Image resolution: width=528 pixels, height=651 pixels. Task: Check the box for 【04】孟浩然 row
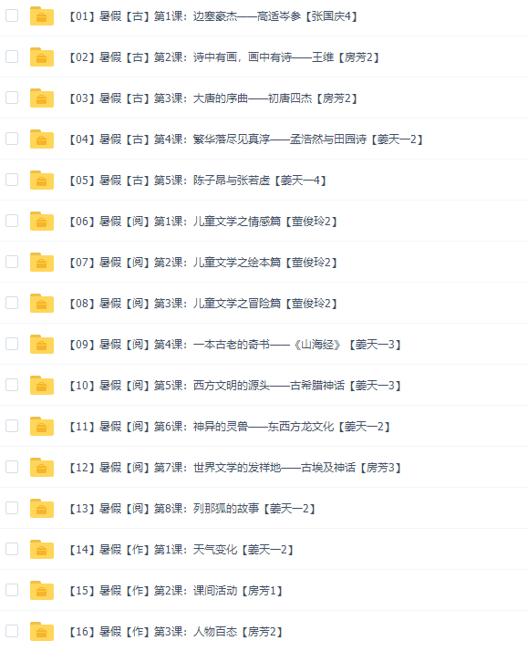[12, 139]
